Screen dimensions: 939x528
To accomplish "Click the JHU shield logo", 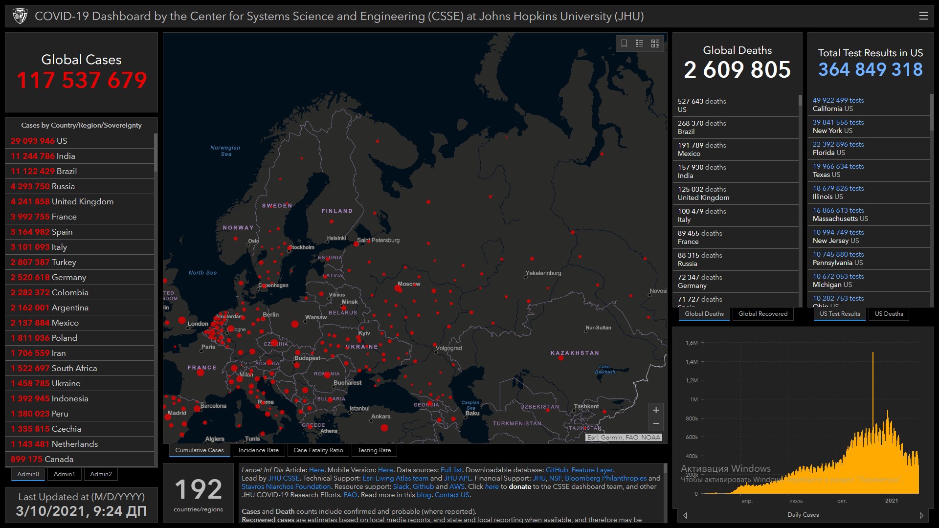I will (x=20, y=16).
